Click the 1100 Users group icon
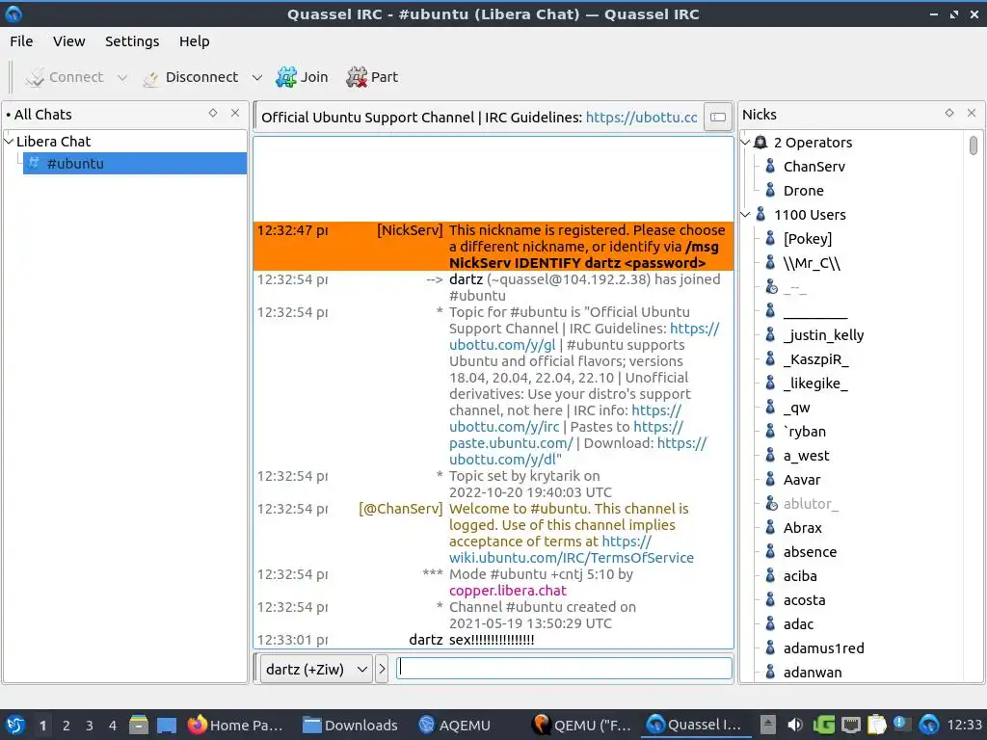The width and height of the screenshot is (987, 740). [760, 215]
